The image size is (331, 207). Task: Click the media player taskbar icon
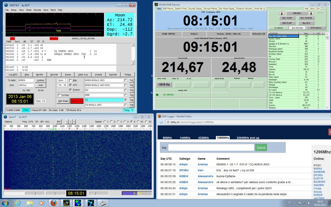42,203
